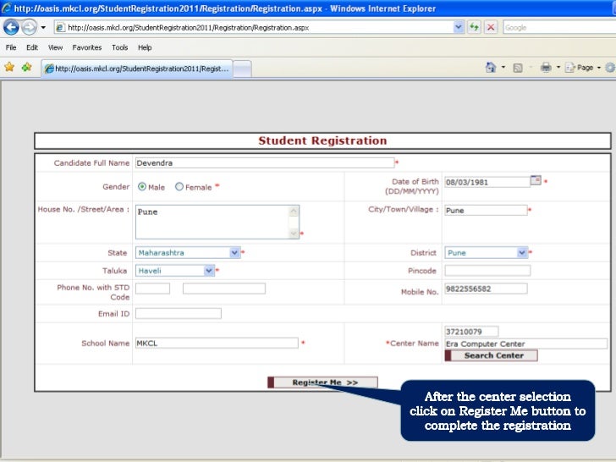Click the Favorites Center star icon
Viewport: 616px width, 462px height.
click(x=9, y=67)
